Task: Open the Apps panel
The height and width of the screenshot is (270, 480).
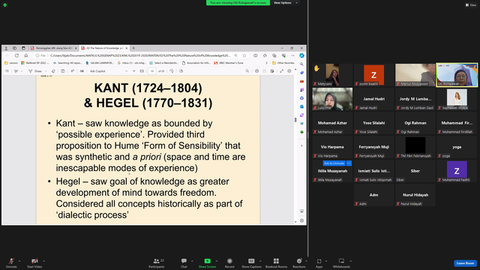Action: pos(319,262)
